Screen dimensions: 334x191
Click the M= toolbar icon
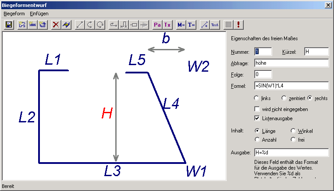[x=181, y=25]
